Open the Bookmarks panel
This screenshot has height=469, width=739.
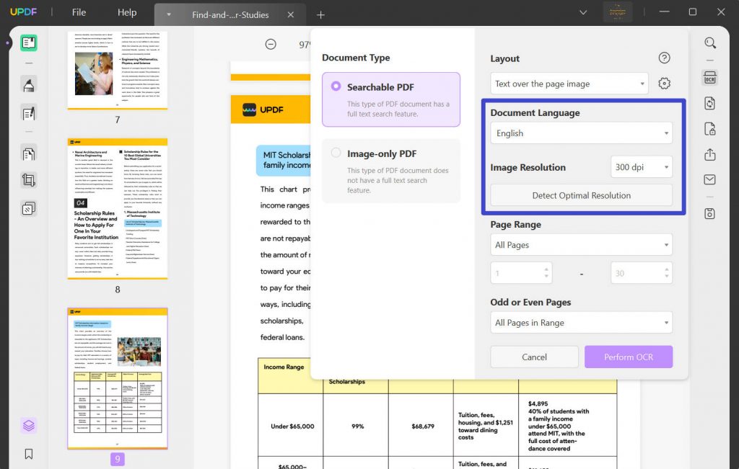tap(29, 454)
